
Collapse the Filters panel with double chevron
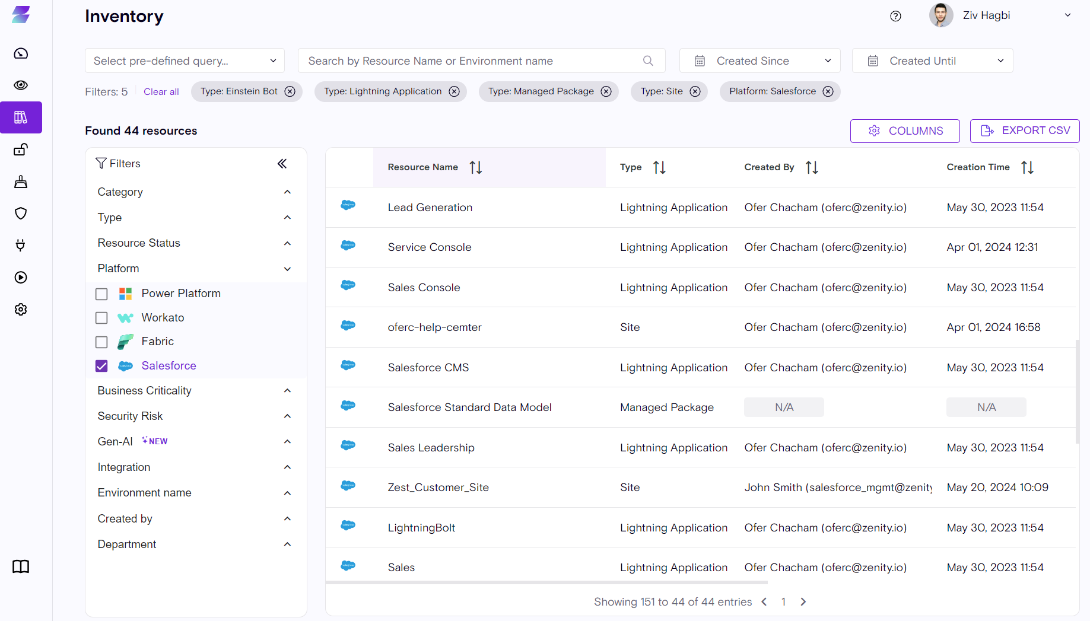pos(282,164)
